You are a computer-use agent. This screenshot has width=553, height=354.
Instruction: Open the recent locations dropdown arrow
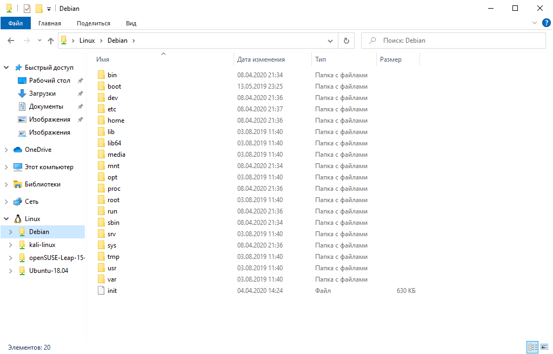tap(39, 41)
